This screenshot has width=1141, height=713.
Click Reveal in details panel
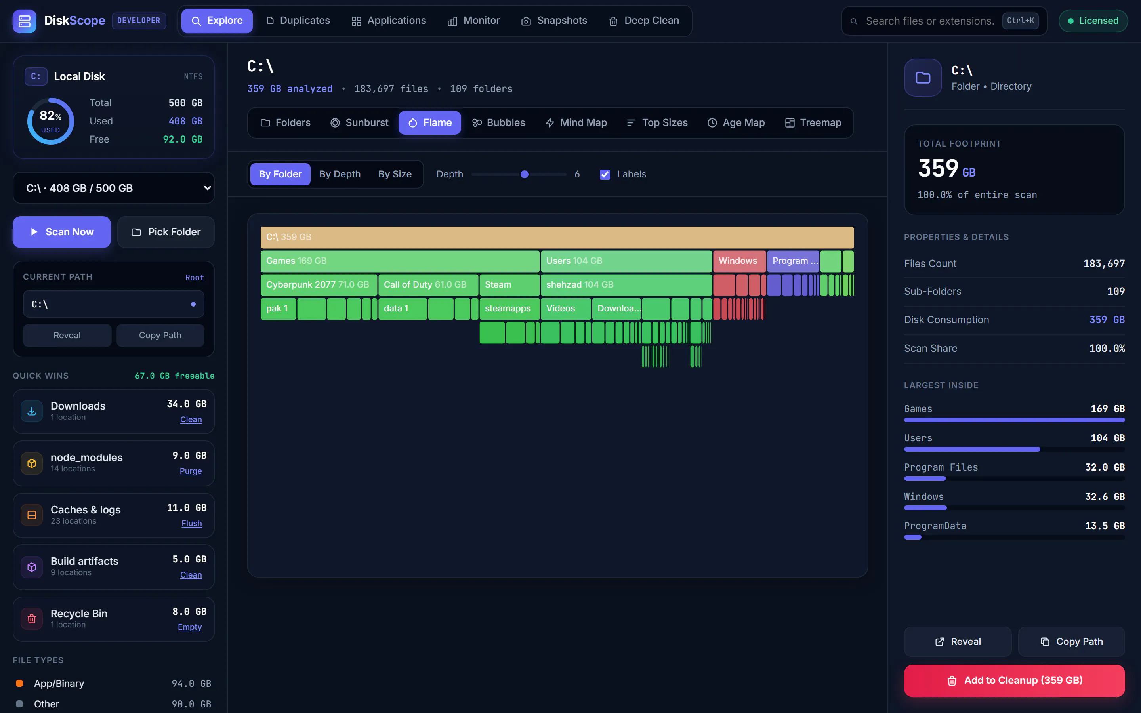coord(958,641)
